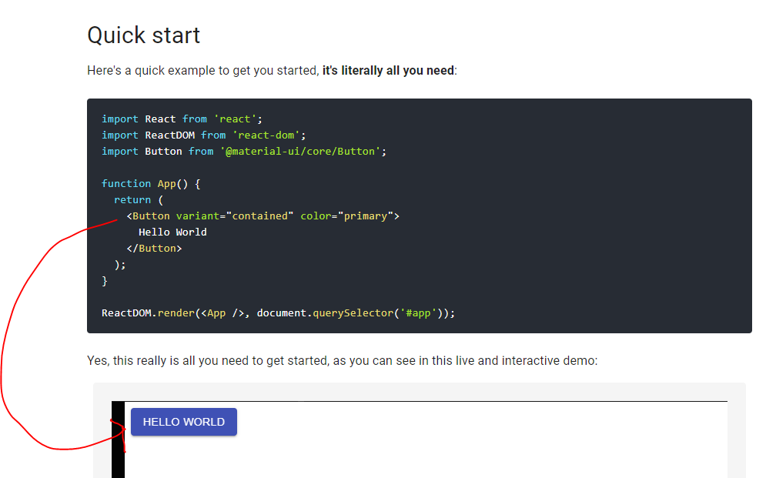Click the ReactDOM.render code line
Screen dimensions: 776x478
[x=278, y=313]
